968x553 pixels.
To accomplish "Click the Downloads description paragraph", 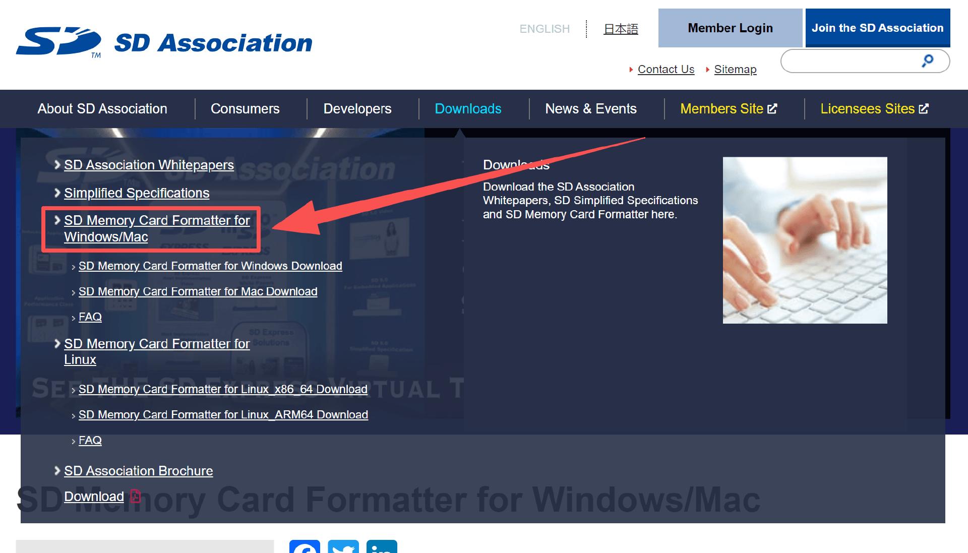I will 590,201.
